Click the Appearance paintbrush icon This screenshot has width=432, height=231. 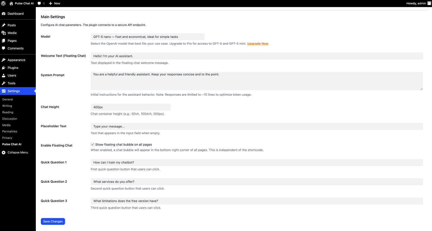tap(4, 60)
